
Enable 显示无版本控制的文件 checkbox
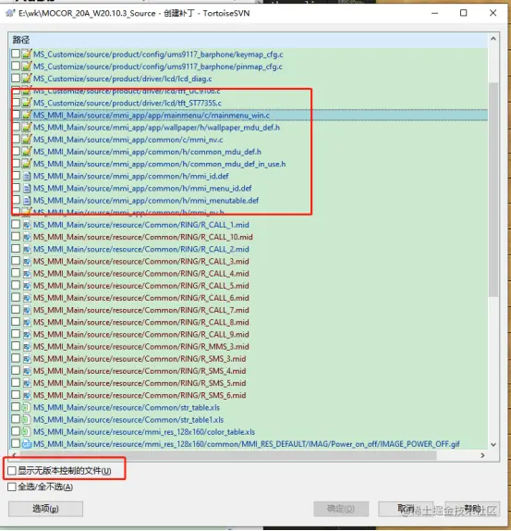[12, 470]
